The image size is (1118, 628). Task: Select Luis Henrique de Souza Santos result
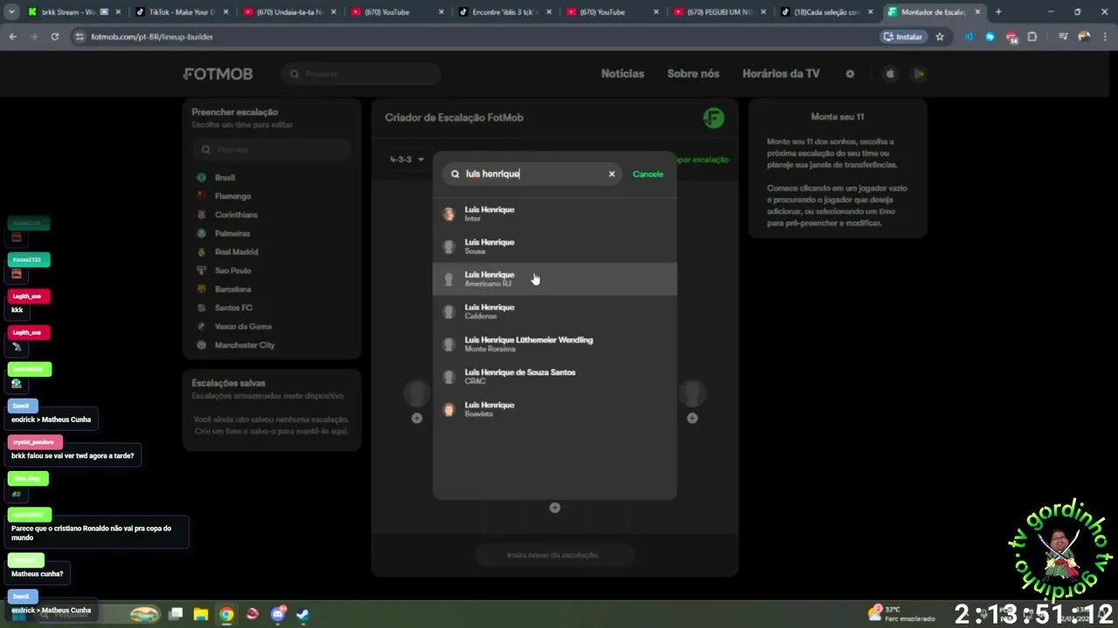555,377
